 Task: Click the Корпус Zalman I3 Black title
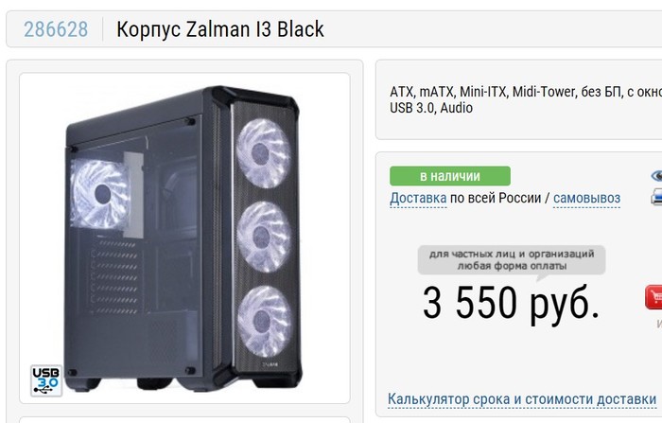coord(220,29)
